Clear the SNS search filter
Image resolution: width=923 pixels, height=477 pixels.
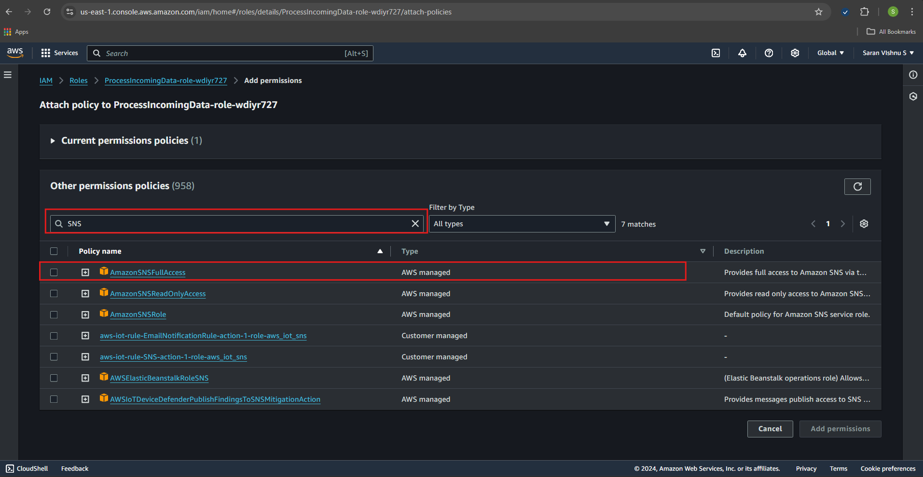click(415, 224)
